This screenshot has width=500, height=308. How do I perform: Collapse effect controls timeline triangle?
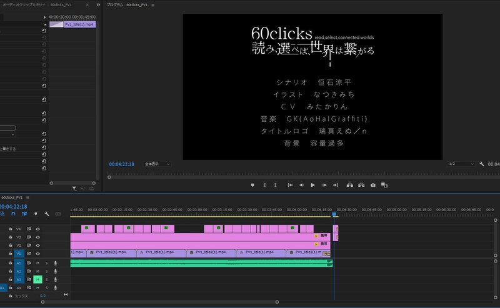tap(45, 24)
